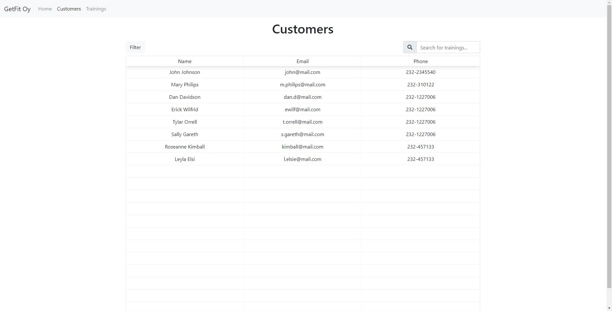The height and width of the screenshot is (311, 612).
Task: Click the magnifying glass search icon
Action: (x=410, y=47)
